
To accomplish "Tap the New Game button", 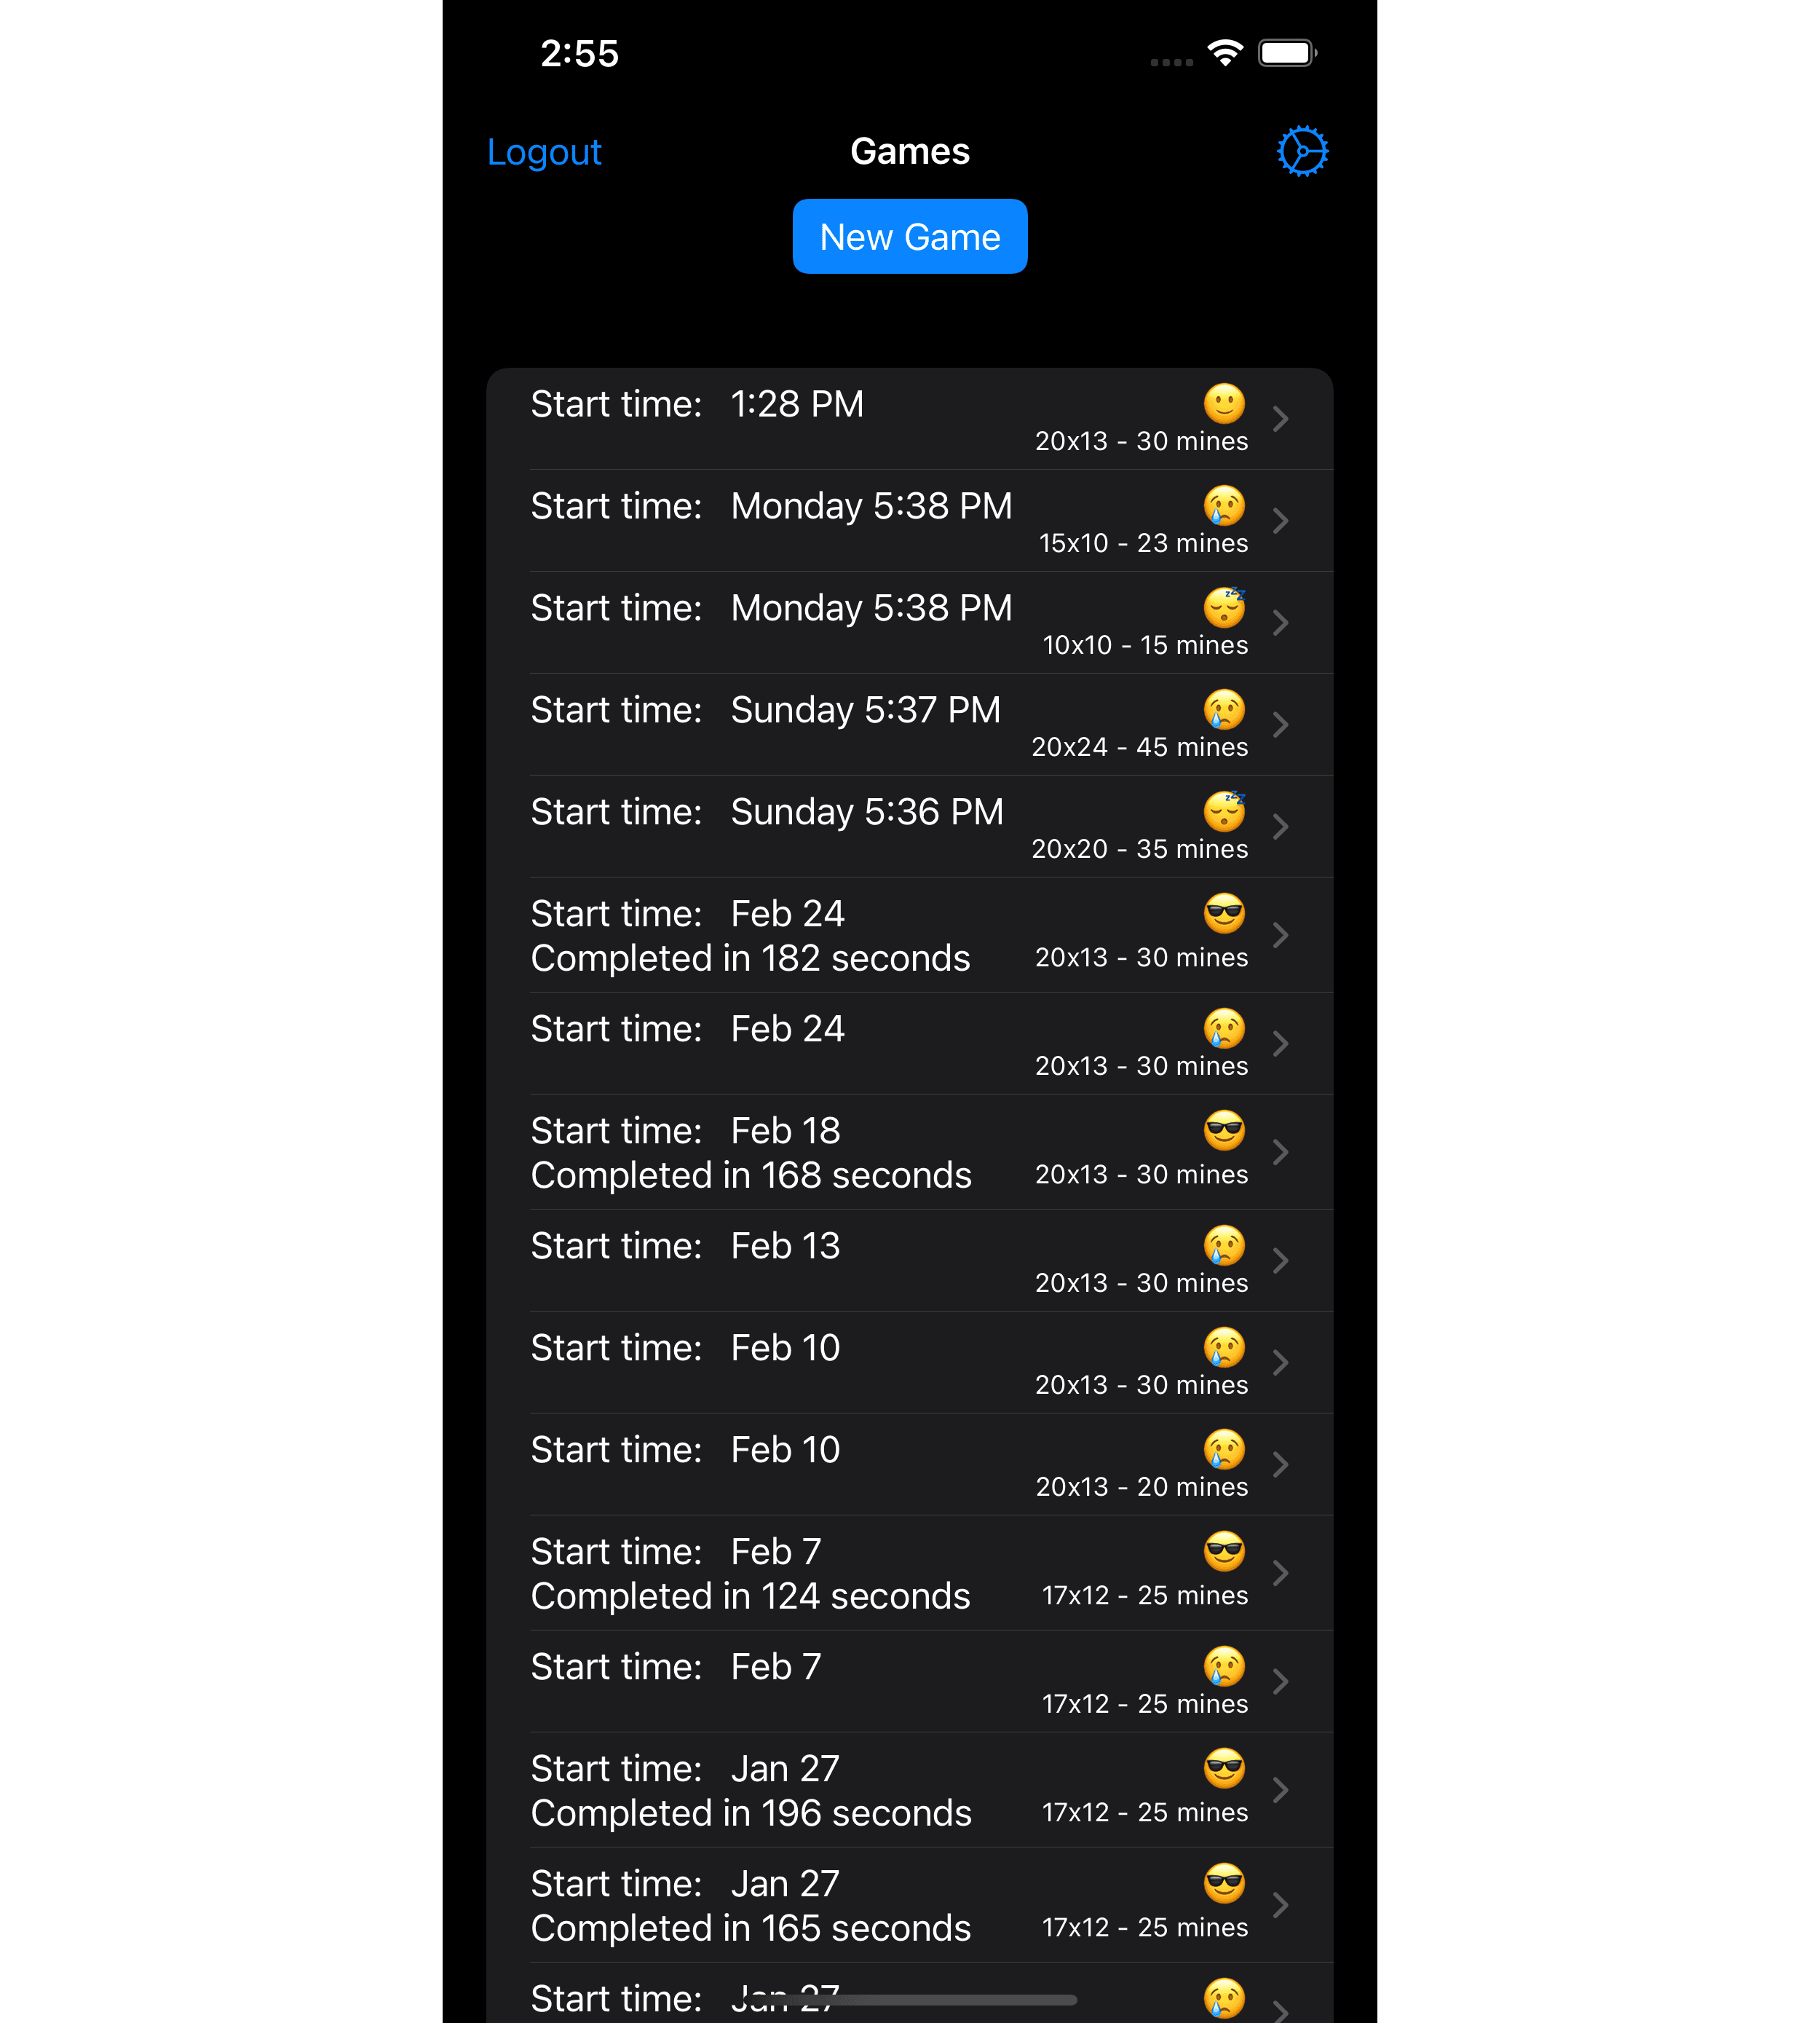I will [910, 235].
